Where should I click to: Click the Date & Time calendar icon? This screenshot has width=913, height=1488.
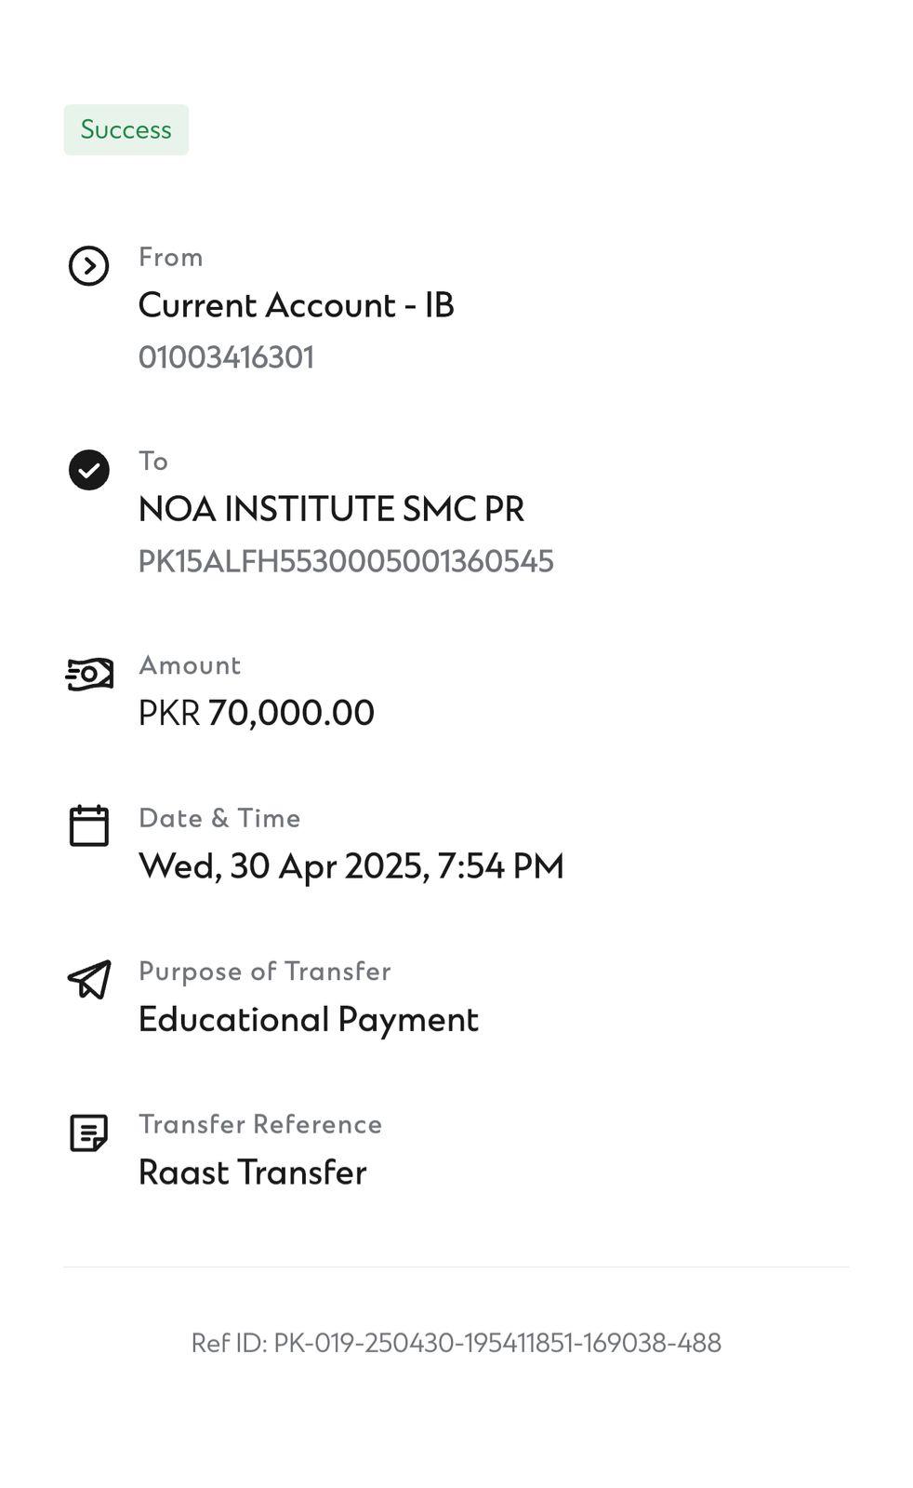click(x=89, y=825)
